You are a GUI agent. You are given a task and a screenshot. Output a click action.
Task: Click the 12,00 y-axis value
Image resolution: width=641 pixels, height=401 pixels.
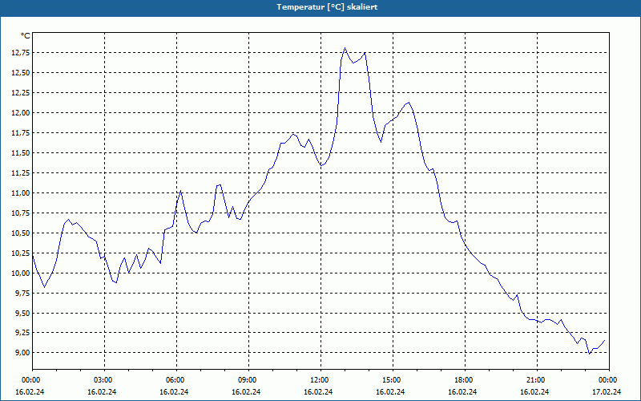[19, 112]
